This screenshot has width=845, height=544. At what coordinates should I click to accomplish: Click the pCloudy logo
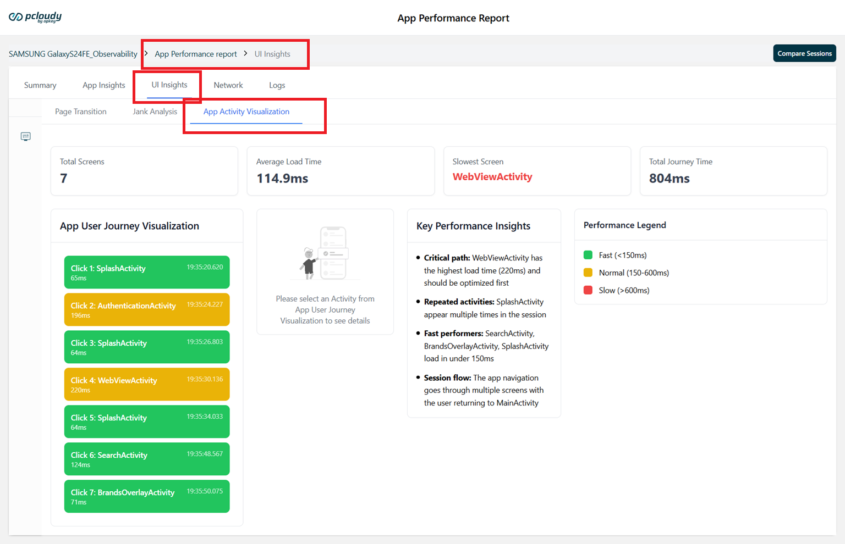(x=35, y=17)
